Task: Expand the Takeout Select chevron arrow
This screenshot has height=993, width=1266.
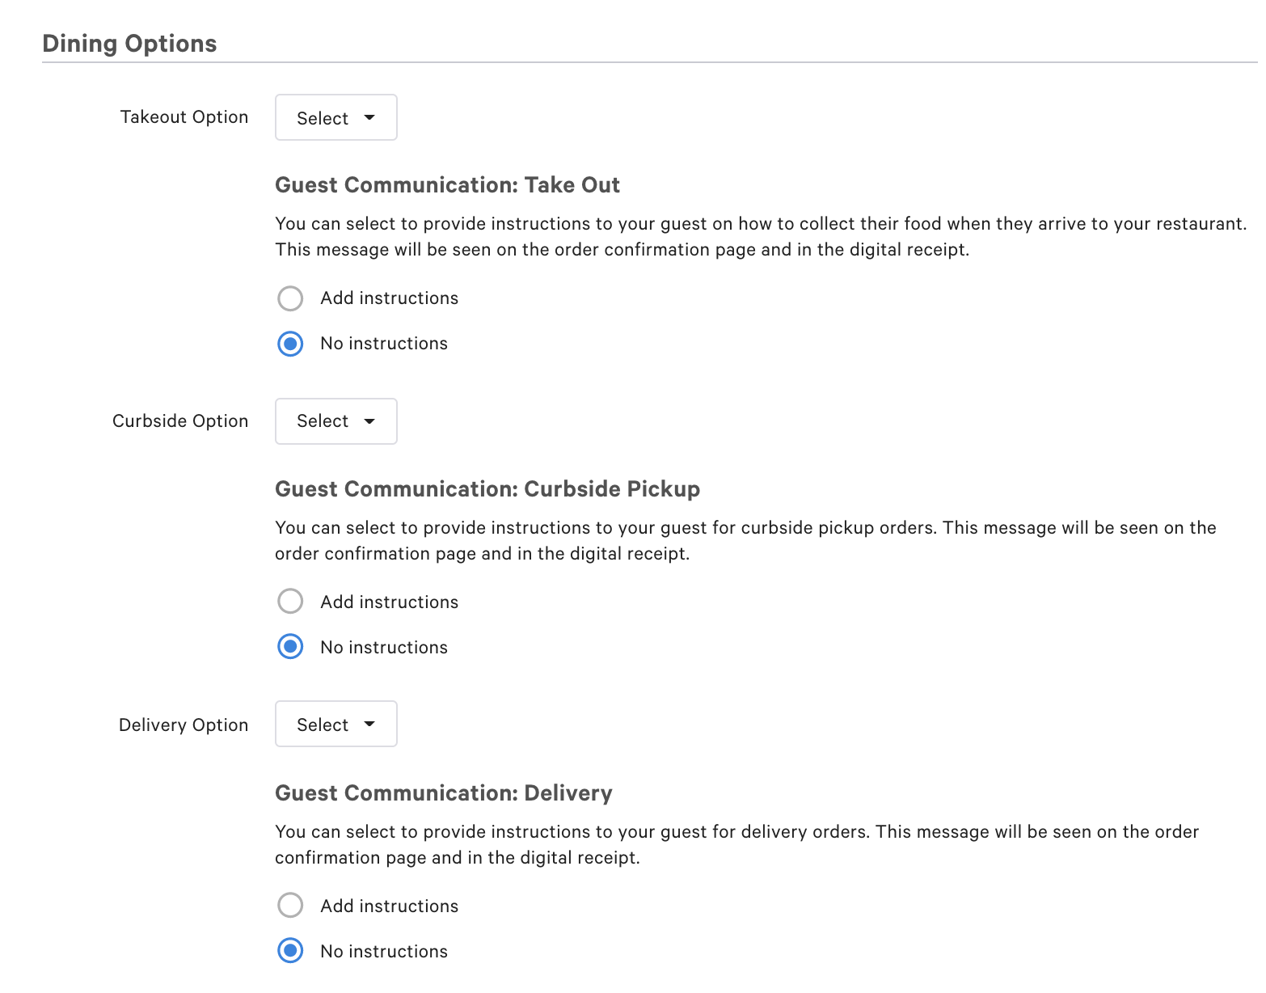Action: (369, 117)
